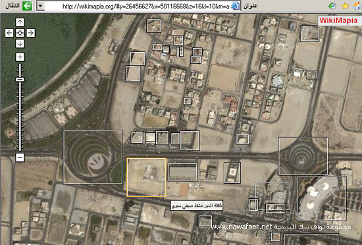Select the large spiral interchange outlined area
This screenshot has width=362, height=245.
pyautogui.click(x=93, y=157)
